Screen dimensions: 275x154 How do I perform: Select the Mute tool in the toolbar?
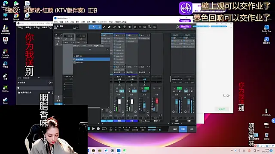pos(119,27)
